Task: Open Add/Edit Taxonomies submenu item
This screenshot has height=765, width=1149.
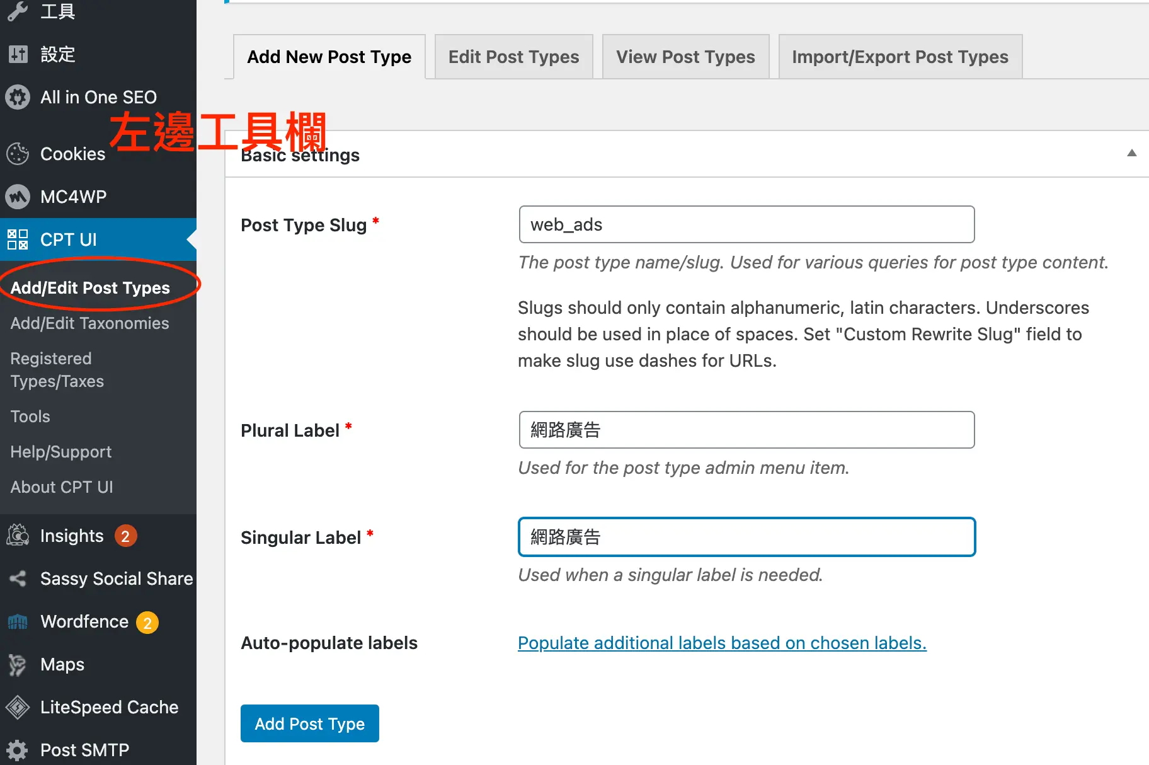Action: pyautogui.click(x=89, y=323)
